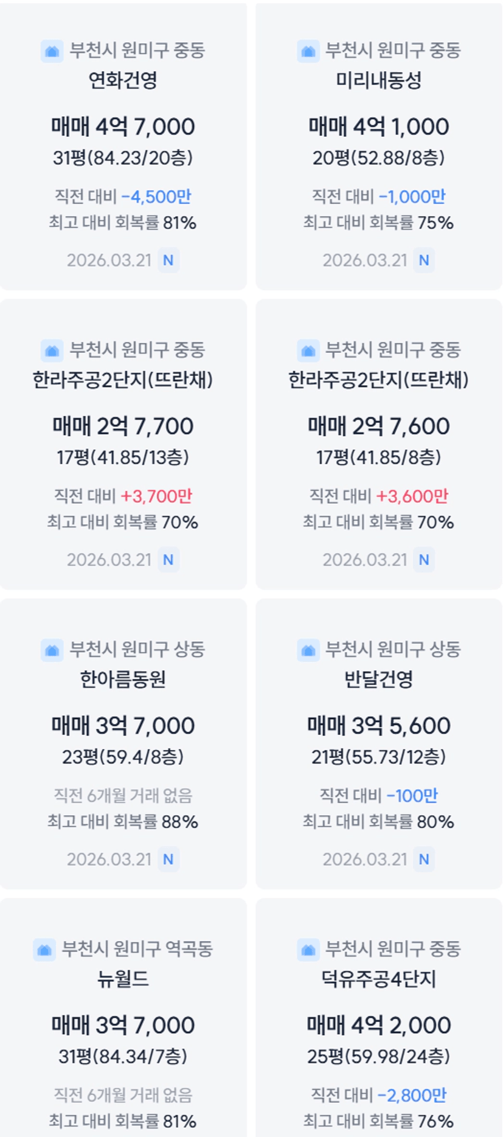
Task: Click the apartment icon on the 미리내동성 card
Action: point(308,51)
